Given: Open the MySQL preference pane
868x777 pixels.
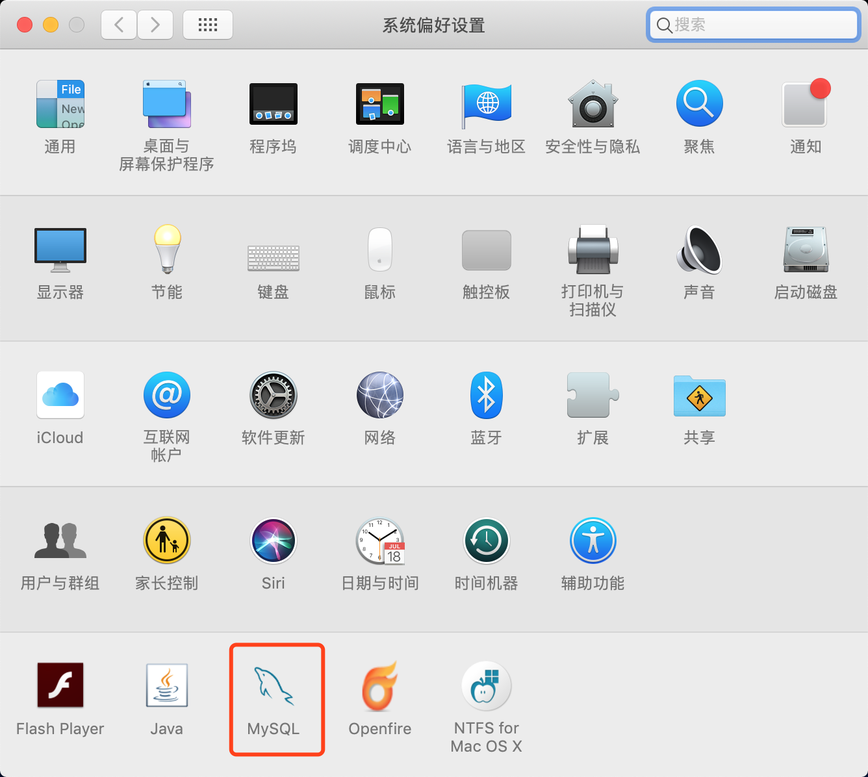Looking at the screenshot, I should pos(274,686).
